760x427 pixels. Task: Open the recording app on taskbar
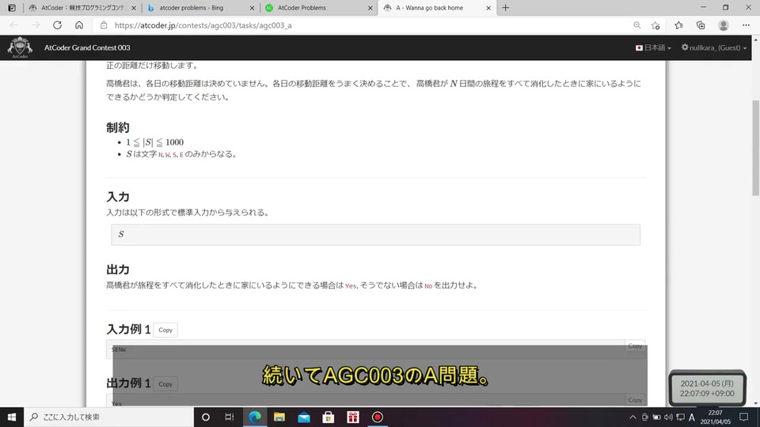(377, 417)
